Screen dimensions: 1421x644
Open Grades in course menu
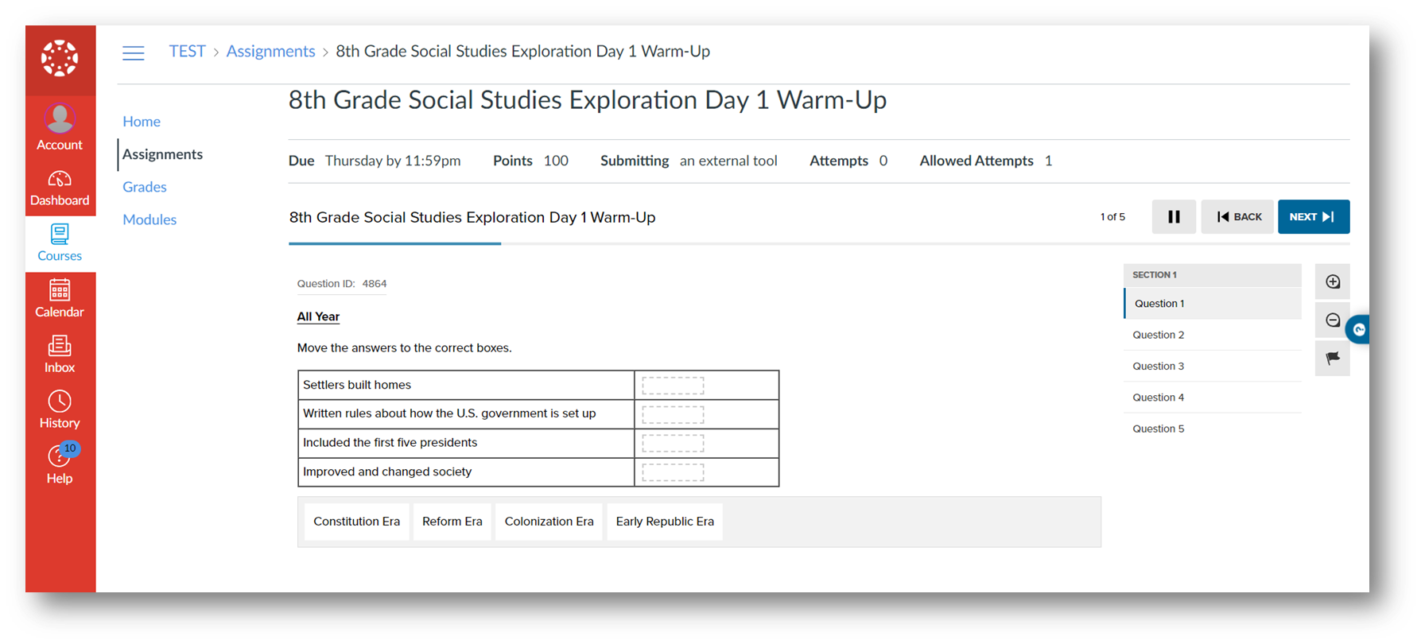(145, 187)
